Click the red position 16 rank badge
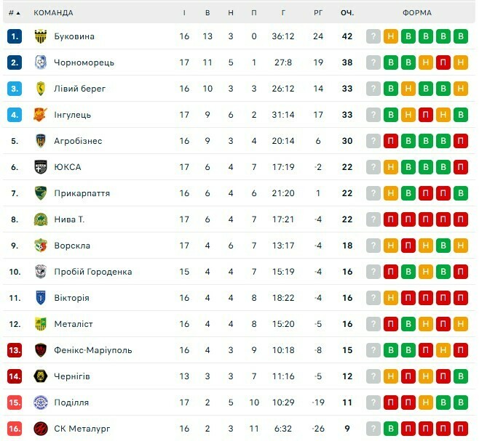 [15, 429]
